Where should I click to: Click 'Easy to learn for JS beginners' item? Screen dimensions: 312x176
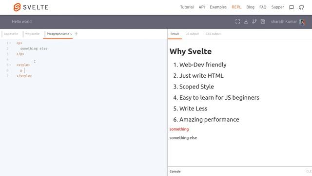tap(219, 98)
